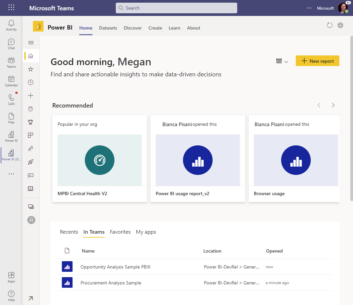Open the Opportunity Analysis Sample PBIX link

(x=115, y=267)
